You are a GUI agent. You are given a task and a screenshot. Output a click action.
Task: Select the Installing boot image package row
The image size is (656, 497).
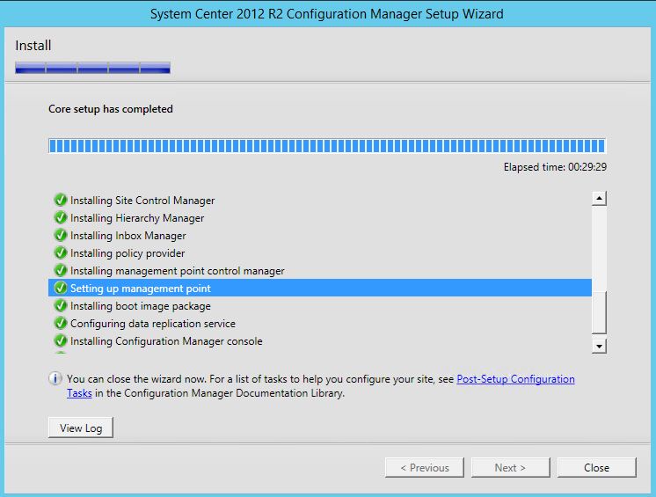pyautogui.click(x=320, y=305)
